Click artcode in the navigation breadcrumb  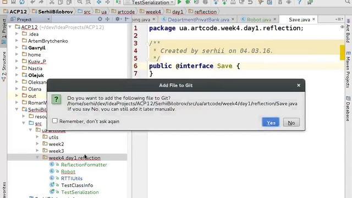click(x=126, y=12)
